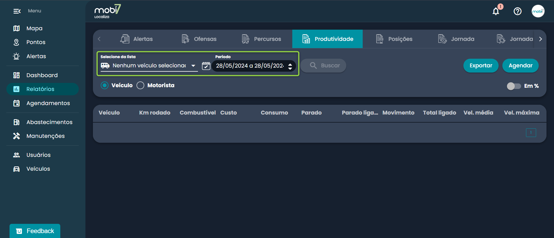Open Abastecimentos in the sidebar
This screenshot has width=554, height=238.
(x=49, y=122)
